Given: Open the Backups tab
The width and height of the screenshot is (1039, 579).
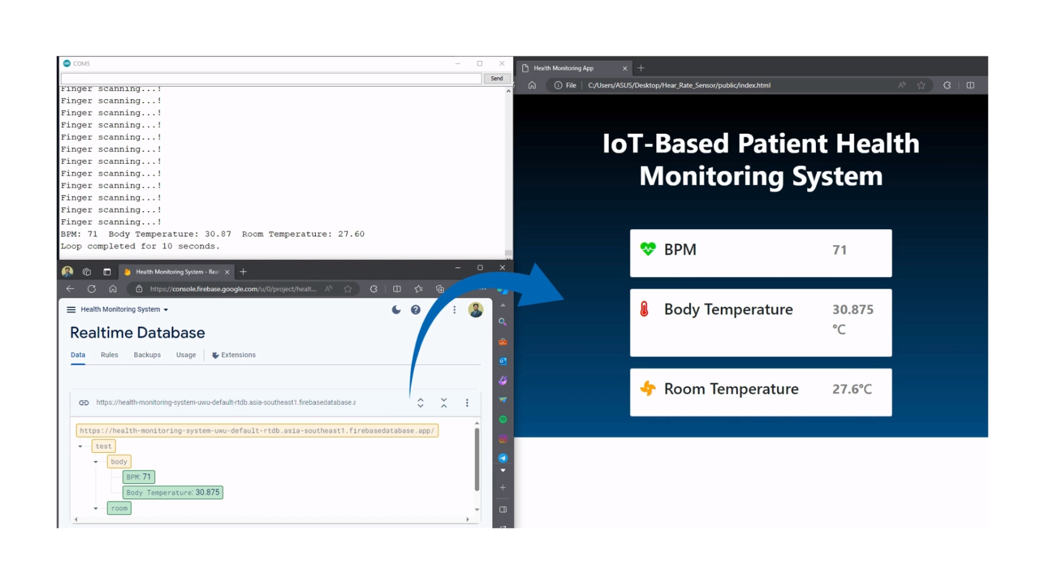Looking at the screenshot, I should pos(147,355).
